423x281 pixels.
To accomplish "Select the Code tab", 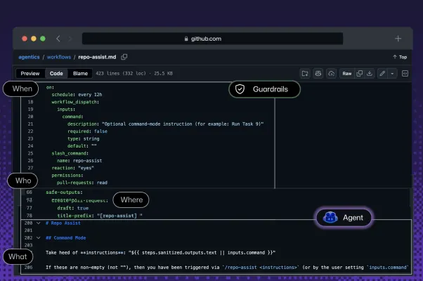I will point(56,73).
